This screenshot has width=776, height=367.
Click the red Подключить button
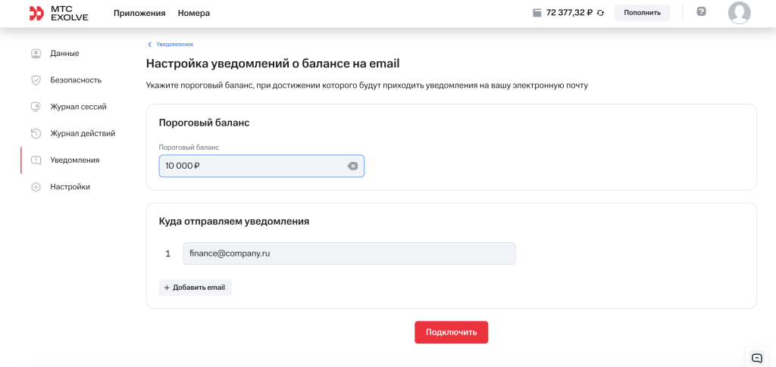click(x=452, y=332)
